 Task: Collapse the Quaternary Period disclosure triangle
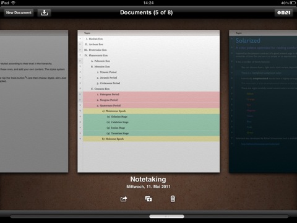pos(80,105)
